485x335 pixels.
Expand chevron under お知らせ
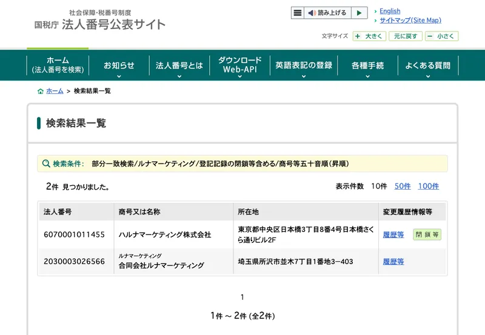[119, 76]
